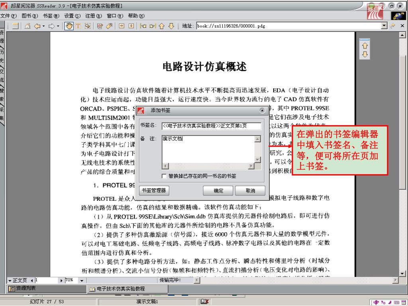Click the hand pointing right icon
Viewport: 408px width, 306px height.
pos(153,26)
